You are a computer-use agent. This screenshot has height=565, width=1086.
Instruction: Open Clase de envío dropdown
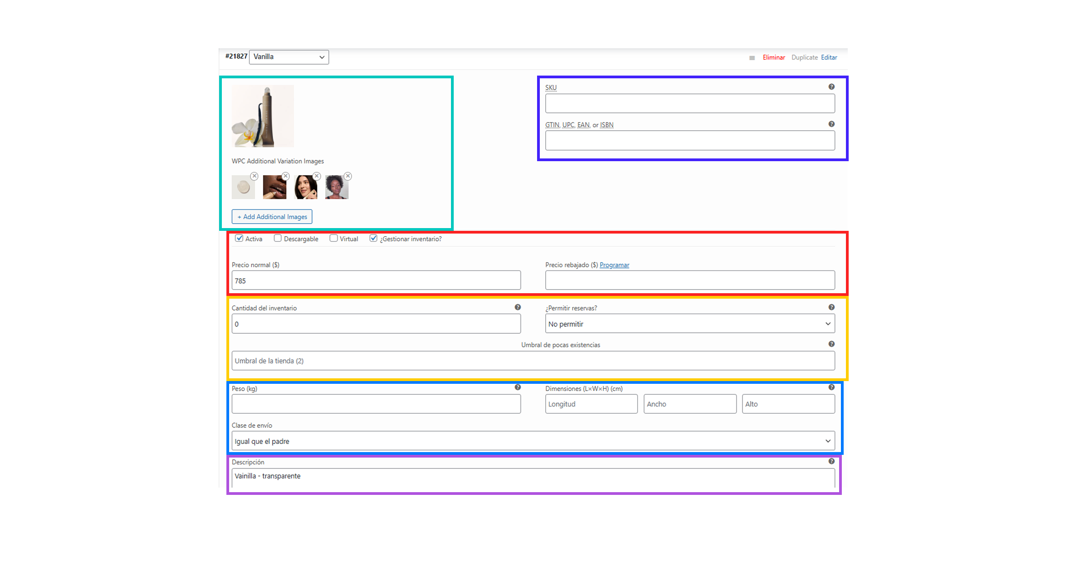click(533, 441)
